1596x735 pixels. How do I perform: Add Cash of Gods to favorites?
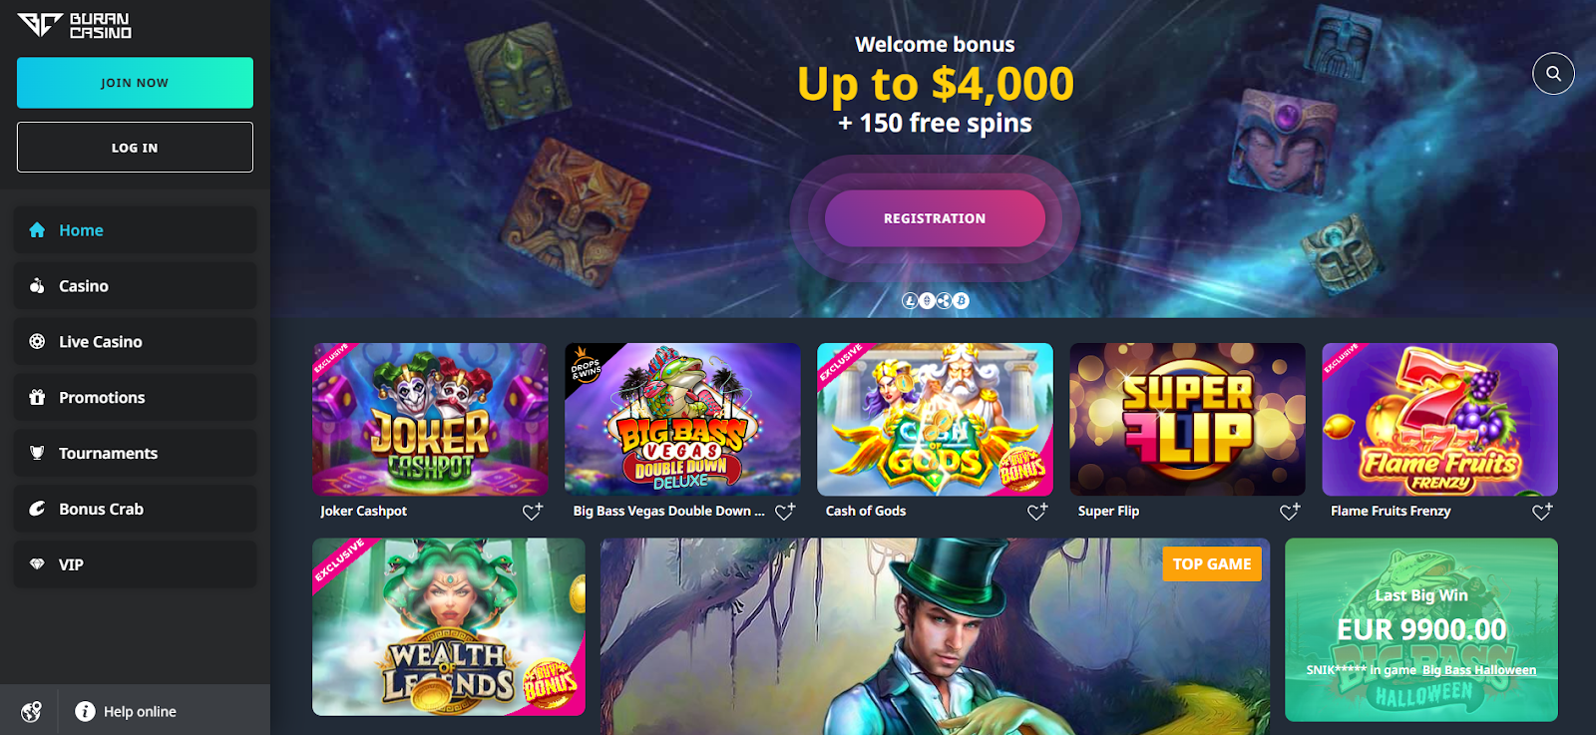1037,512
